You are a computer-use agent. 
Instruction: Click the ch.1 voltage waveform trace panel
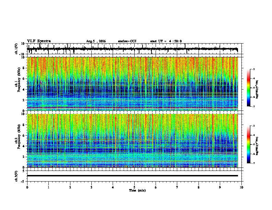(x=135, y=49)
